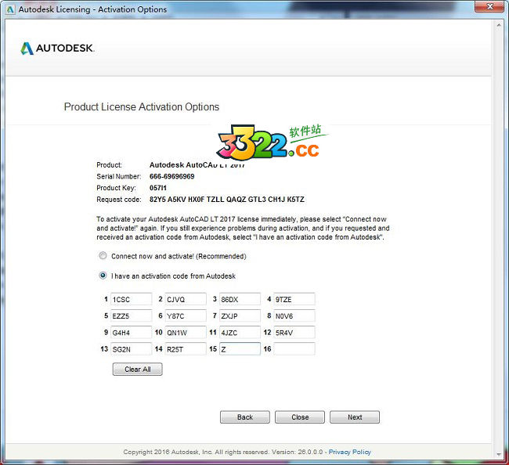
Task: Click the copyright 2016 Autodesk text
Action: click(223, 452)
